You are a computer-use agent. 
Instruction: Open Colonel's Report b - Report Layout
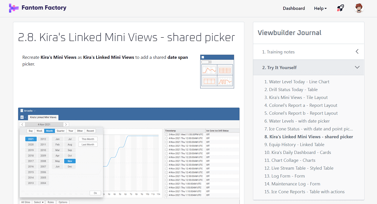(x=301, y=113)
